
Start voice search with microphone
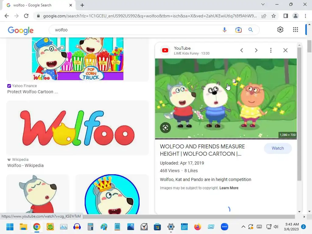pyautogui.click(x=225, y=30)
